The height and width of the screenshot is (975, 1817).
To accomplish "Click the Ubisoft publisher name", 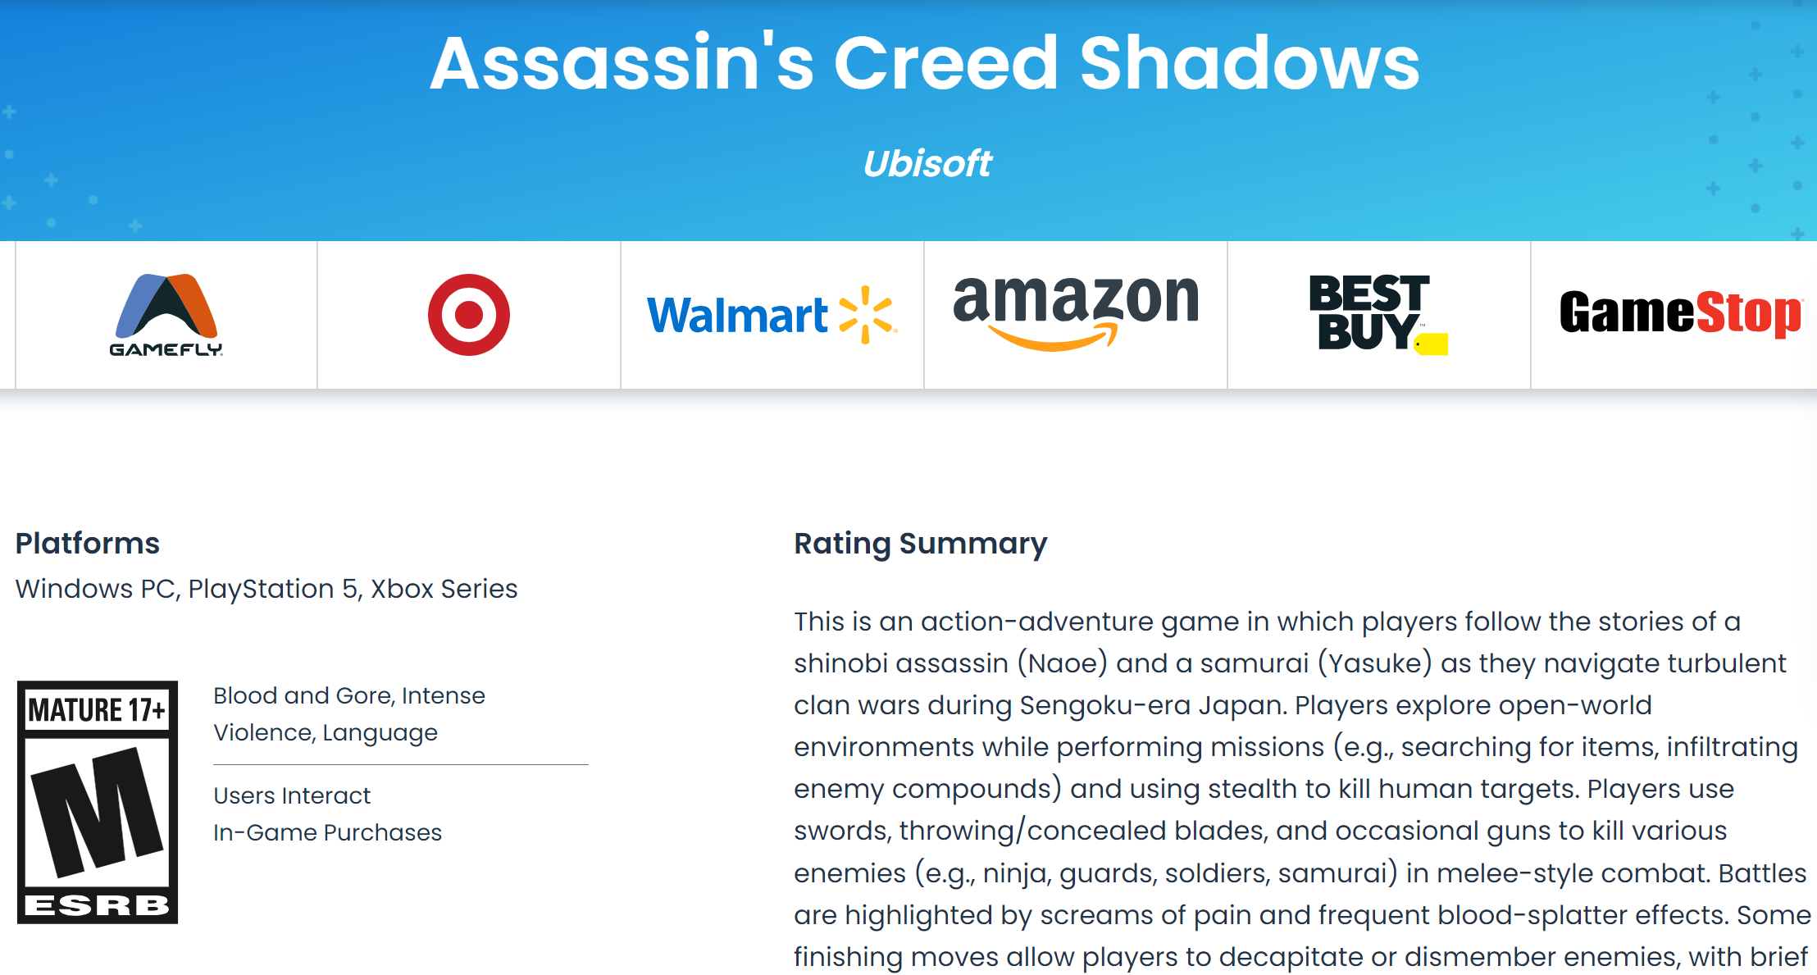I will (927, 163).
